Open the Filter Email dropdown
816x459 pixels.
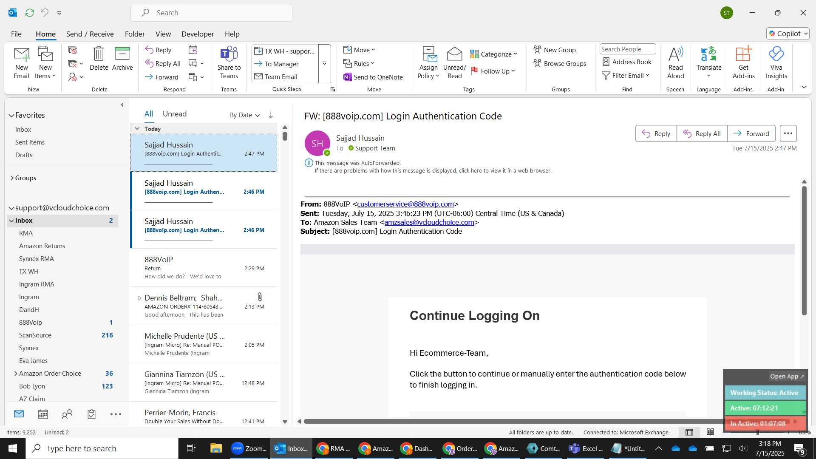[626, 75]
